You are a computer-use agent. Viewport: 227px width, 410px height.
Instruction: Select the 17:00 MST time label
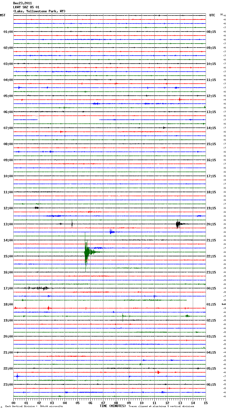coord(8,288)
